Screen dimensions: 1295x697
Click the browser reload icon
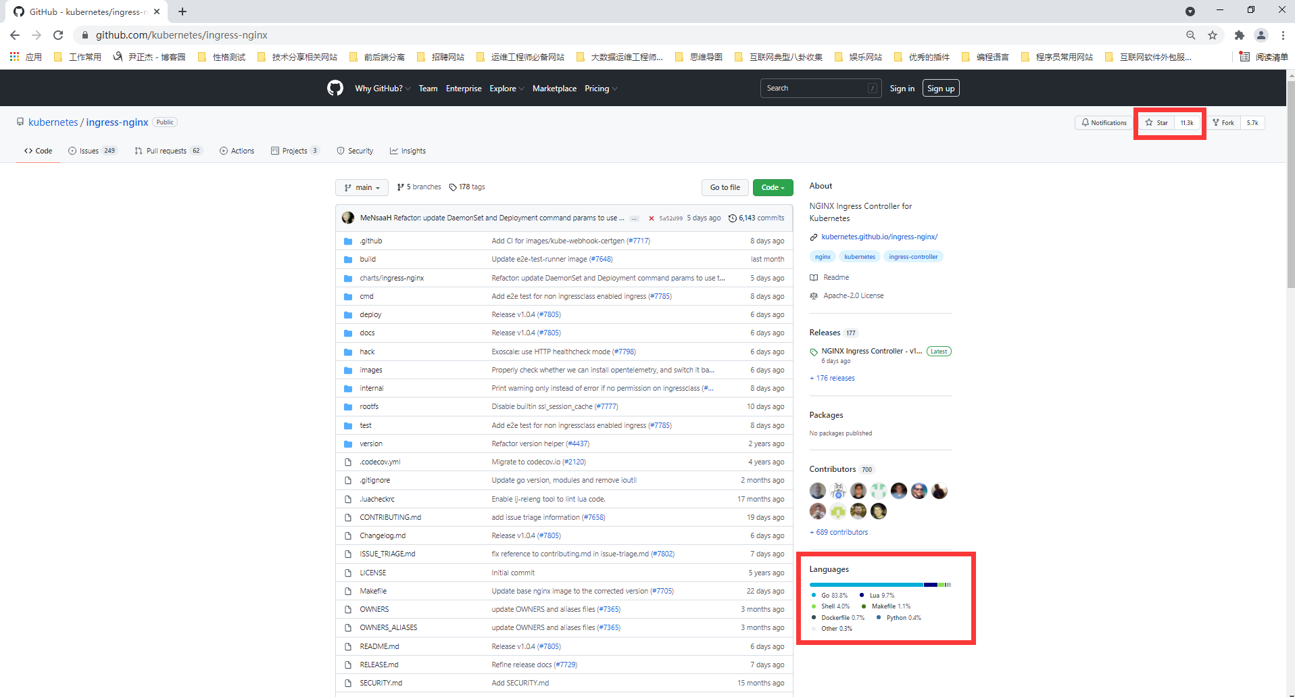point(58,35)
